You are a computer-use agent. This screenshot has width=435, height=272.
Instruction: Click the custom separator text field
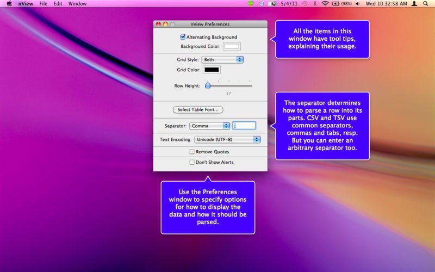[244, 126]
